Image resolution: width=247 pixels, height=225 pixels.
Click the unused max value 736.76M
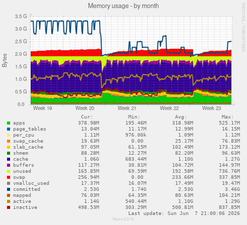[229, 171]
